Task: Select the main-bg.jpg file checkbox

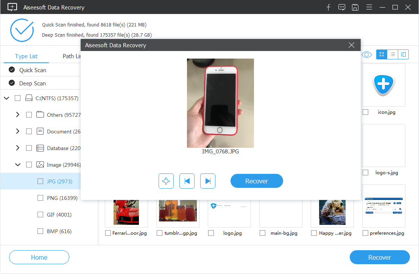Action: click(x=262, y=233)
